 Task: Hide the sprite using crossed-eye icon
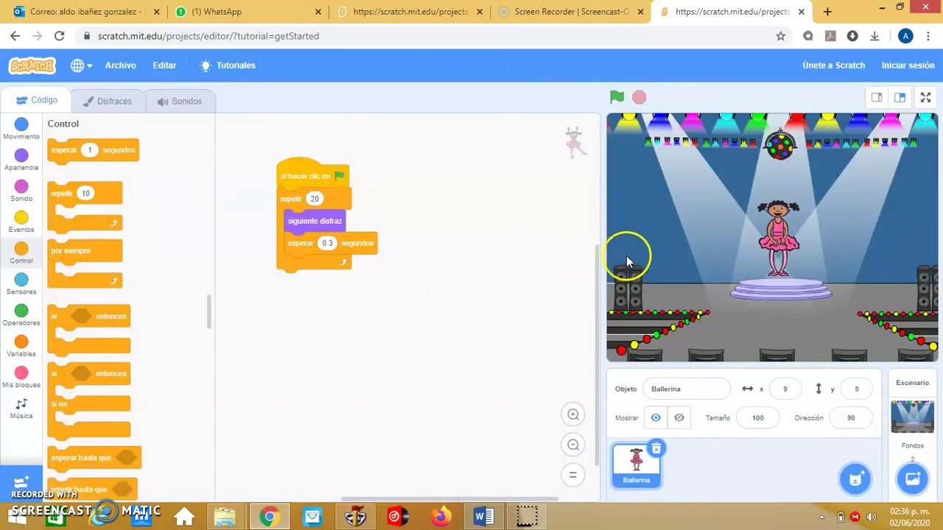click(x=679, y=417)
